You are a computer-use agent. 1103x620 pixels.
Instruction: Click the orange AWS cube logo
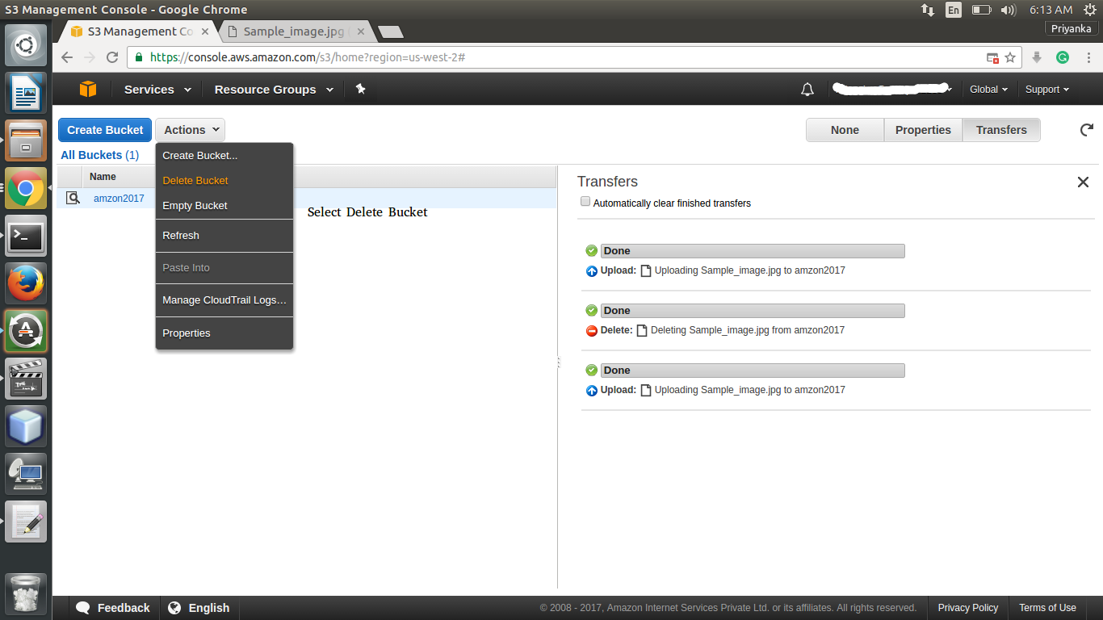[x=88, y=89]
